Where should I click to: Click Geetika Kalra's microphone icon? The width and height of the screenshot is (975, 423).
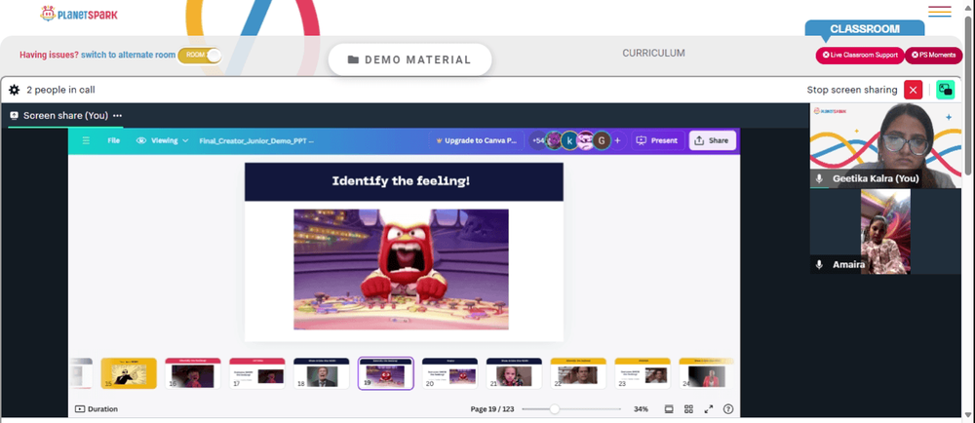[819, 178]
